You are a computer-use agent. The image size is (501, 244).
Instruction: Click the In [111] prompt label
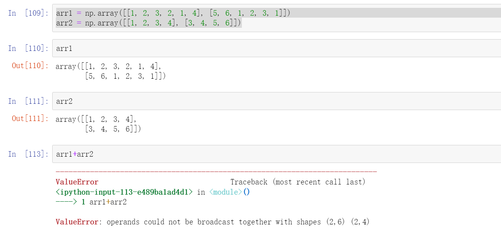[x=28, y=101]
